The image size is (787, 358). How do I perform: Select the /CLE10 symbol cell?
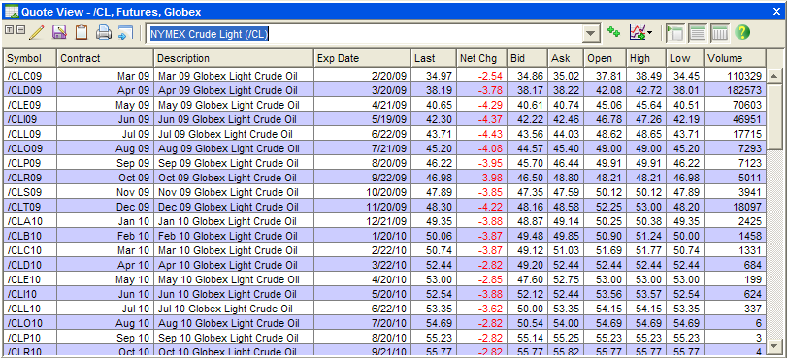(x=30, y=279)
